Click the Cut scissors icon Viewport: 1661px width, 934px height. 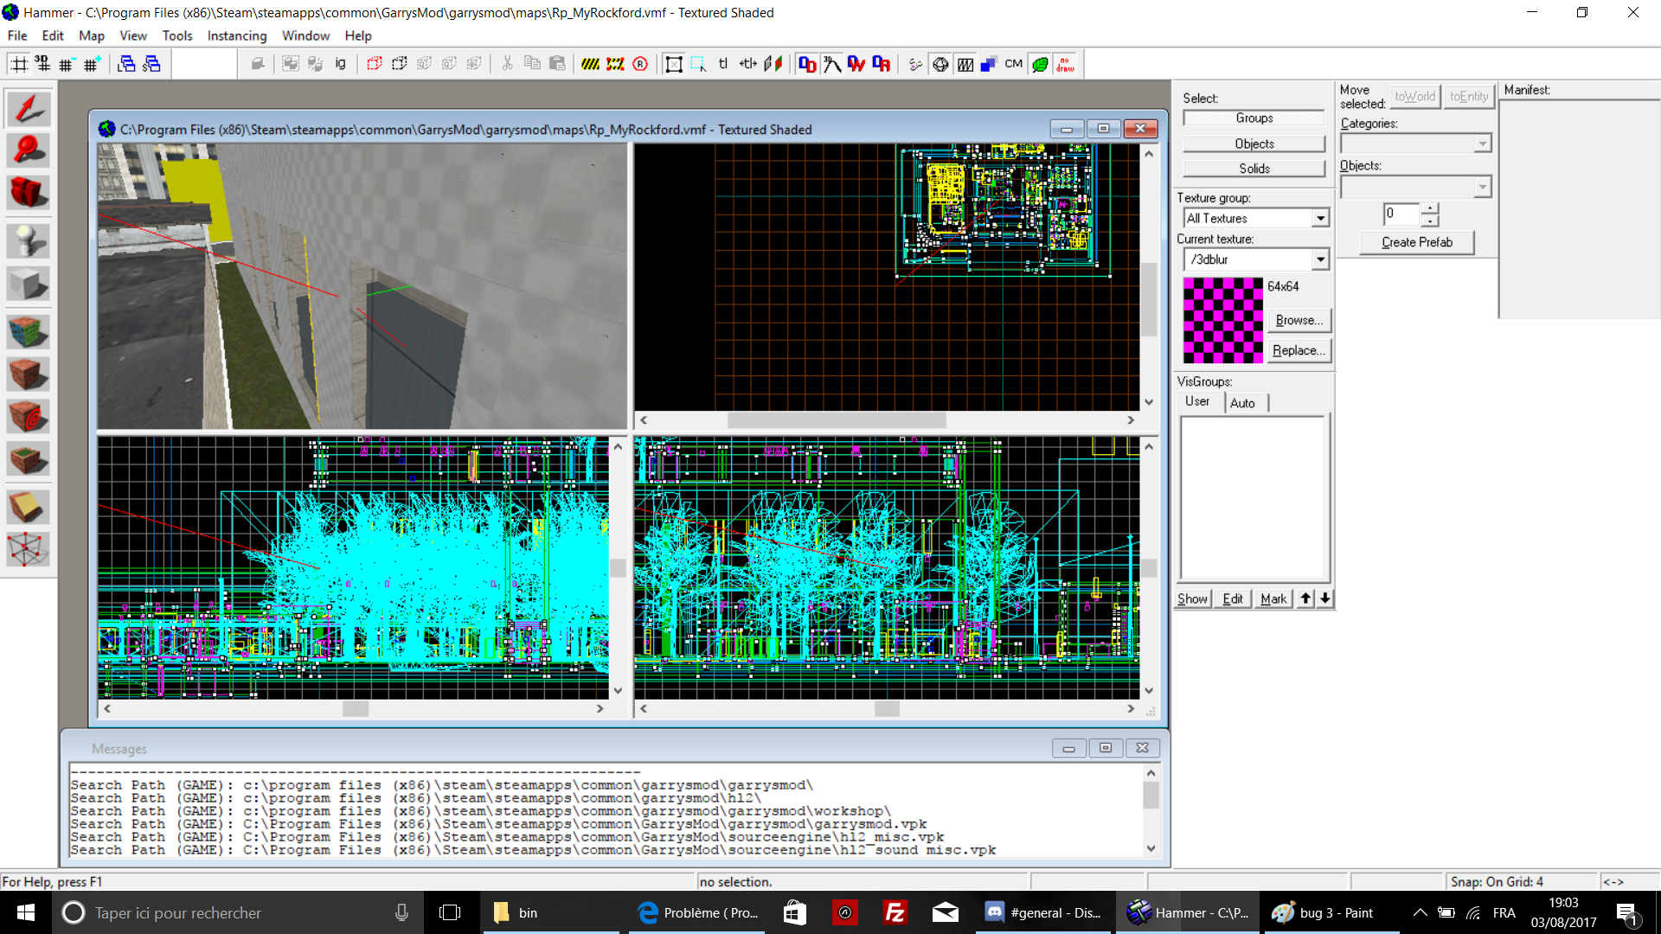507,64
